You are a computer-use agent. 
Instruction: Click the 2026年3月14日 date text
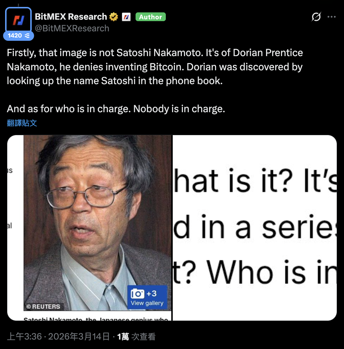[79, 336]
